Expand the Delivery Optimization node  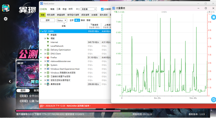coord(45,50)
